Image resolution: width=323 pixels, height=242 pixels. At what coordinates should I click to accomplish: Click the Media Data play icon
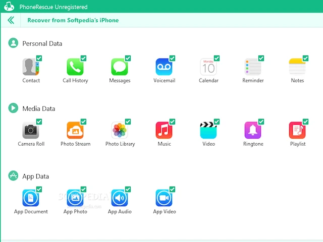pyautogui.click(x=13, y=108)
